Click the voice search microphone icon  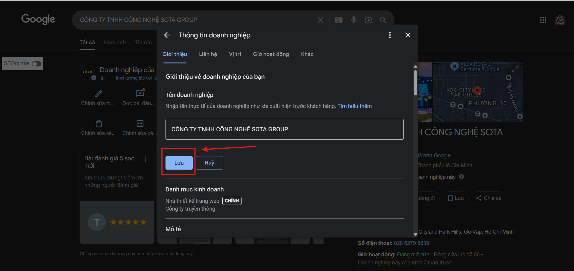click(353, 20)
